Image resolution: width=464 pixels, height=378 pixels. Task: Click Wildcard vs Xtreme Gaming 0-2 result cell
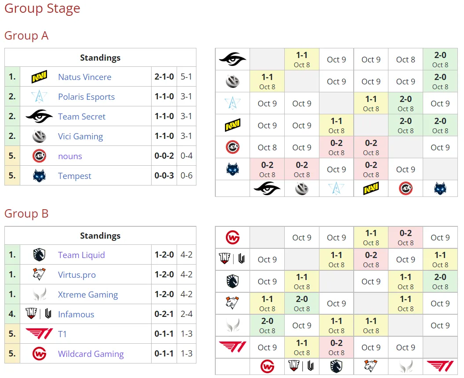coord(406,238)
